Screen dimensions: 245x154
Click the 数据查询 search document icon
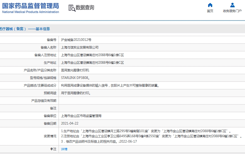tap(72, 8)
